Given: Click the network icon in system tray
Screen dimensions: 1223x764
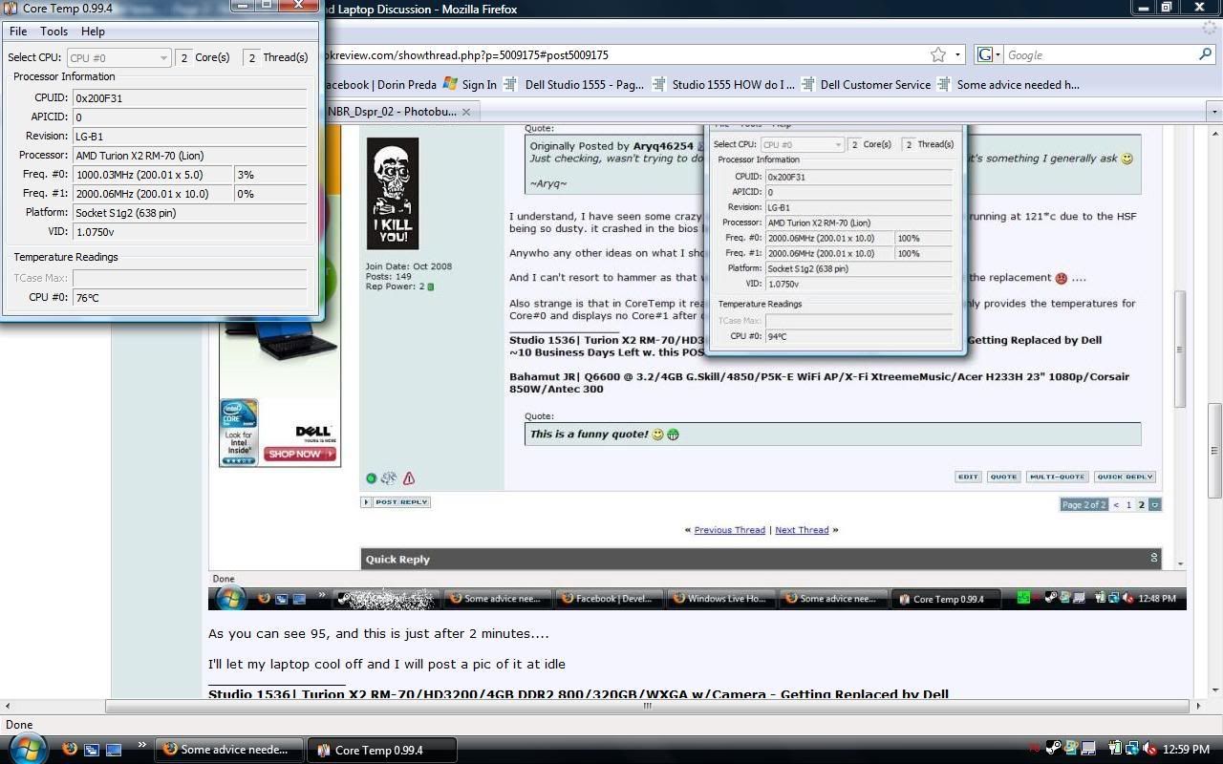Looking at the screenshot, I should [1132, 750].
